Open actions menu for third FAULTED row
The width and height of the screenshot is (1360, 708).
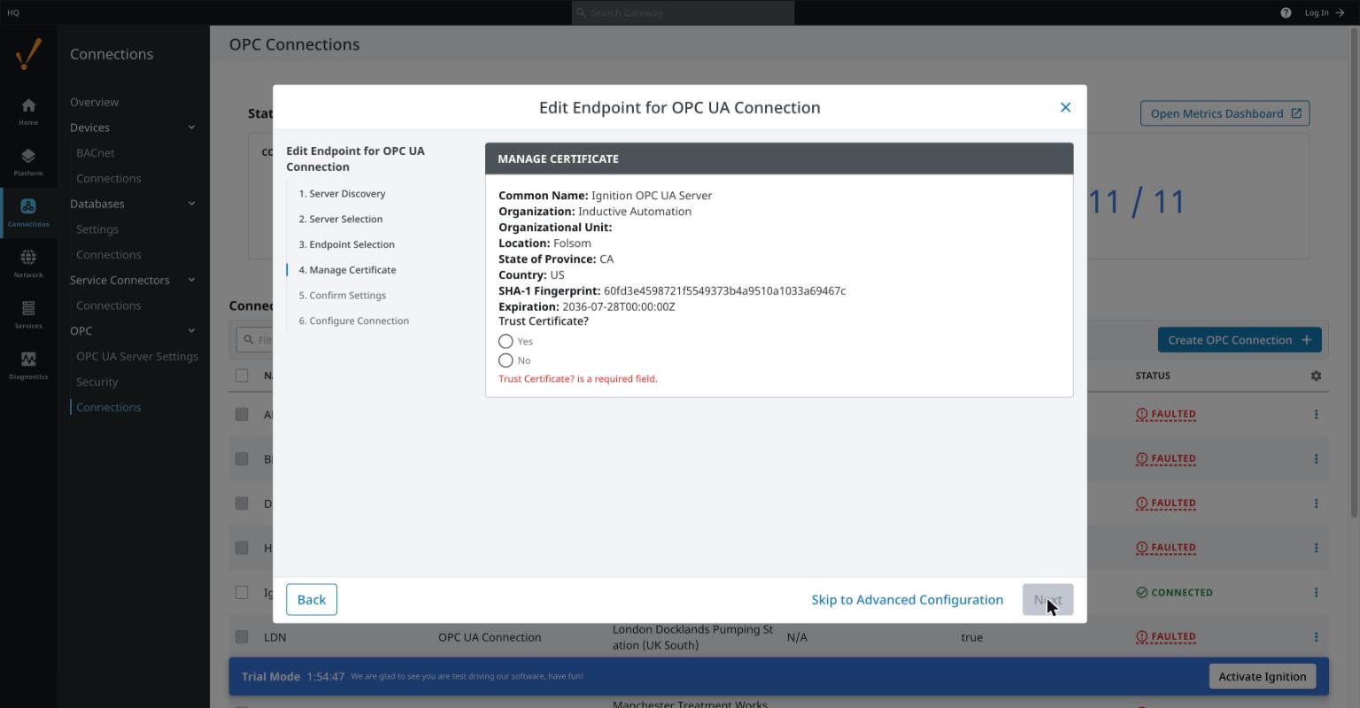[1316, 504]
